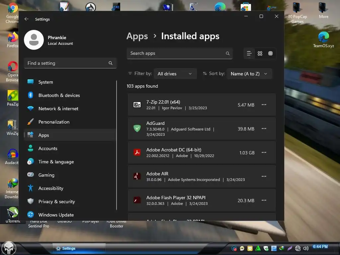Viewport: 340px width, 255px height.
Task: Open more options for AdGuard
Action: [x=264, y=128]
